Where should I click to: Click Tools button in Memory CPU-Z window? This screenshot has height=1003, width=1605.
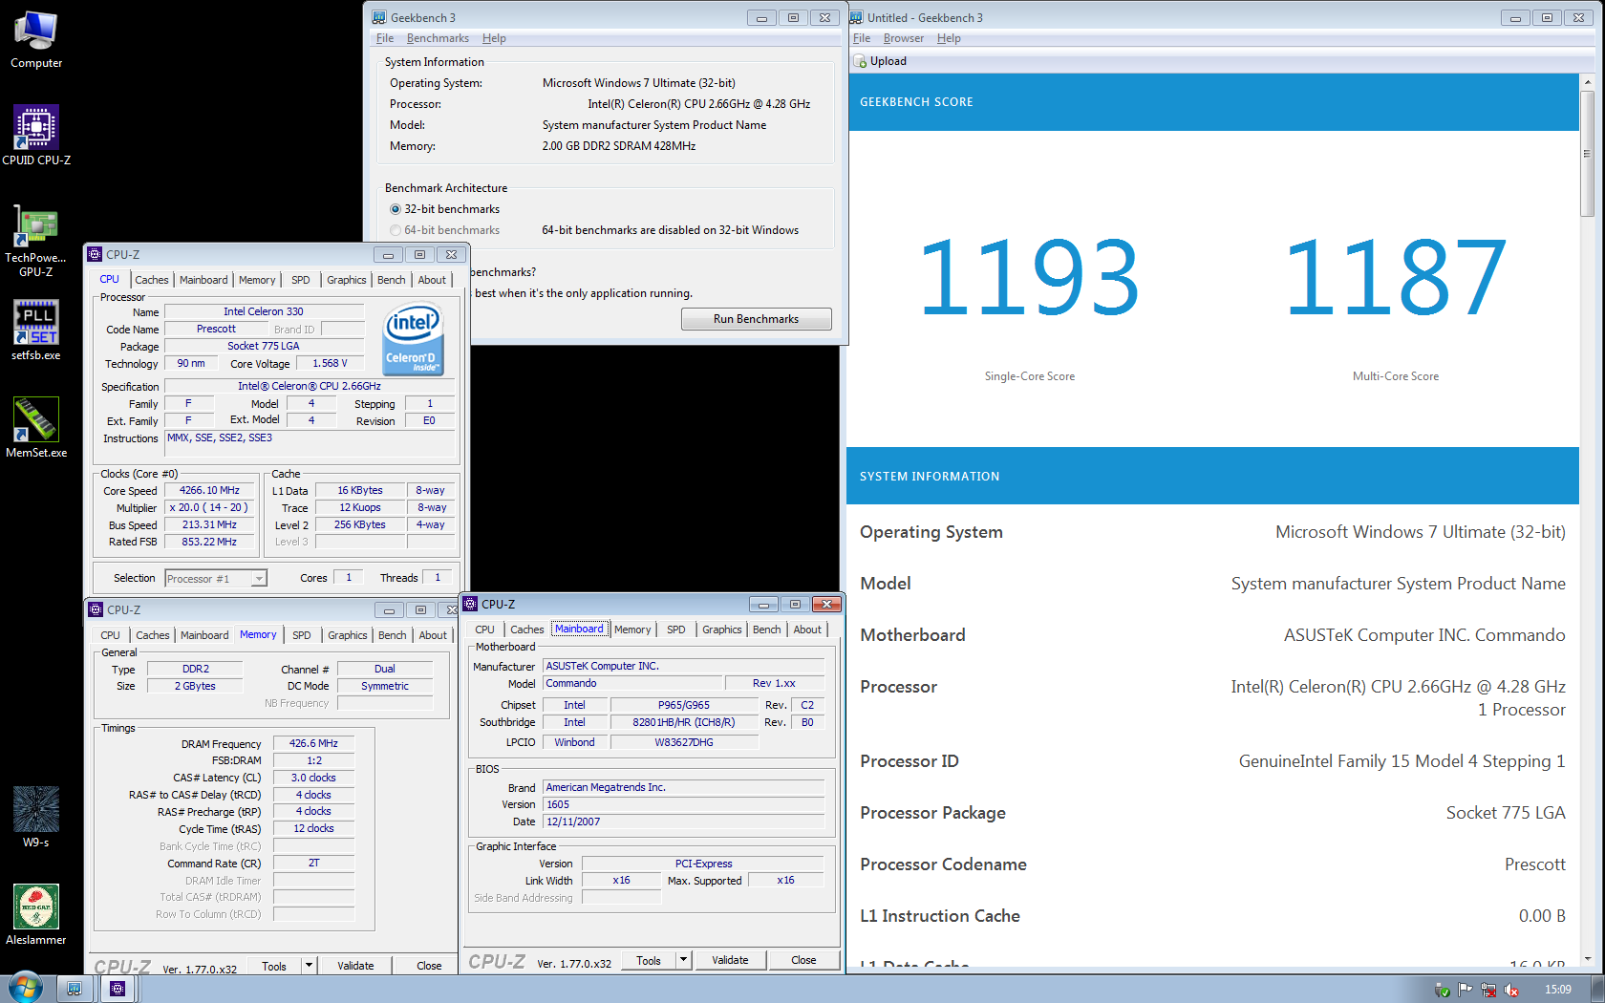pos(274,966)
